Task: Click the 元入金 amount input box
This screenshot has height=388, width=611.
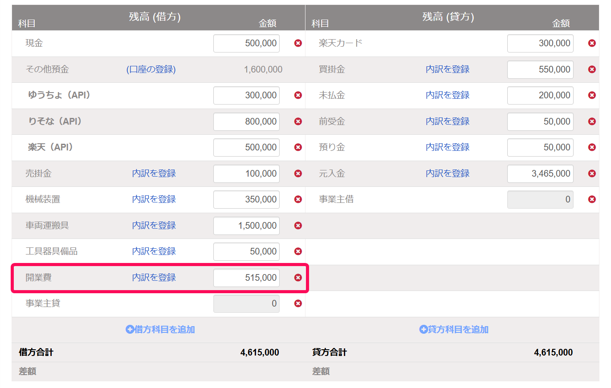Action: pyautogui.click(x=540, y=174)
